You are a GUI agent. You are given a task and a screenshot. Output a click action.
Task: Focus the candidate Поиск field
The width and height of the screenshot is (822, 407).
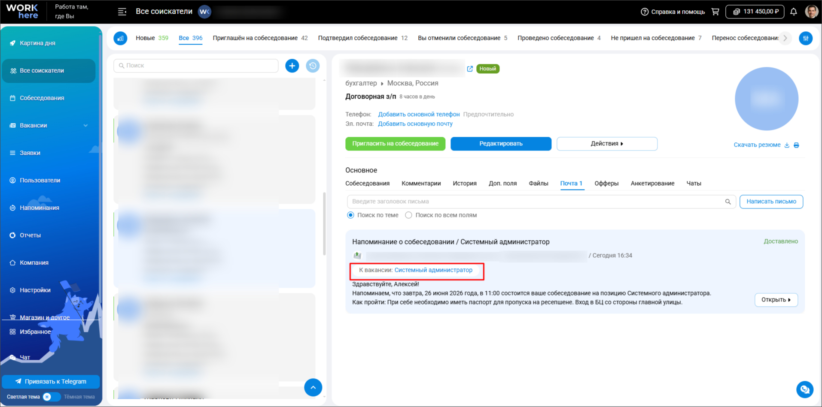pos(196,66)
